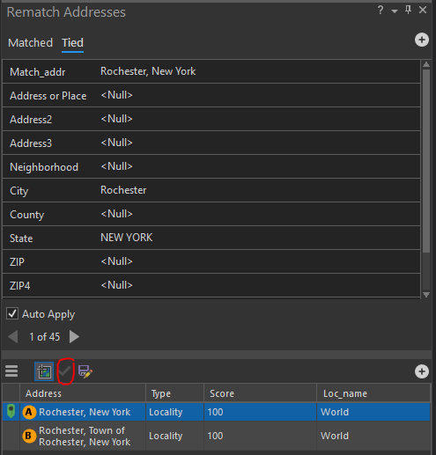
Task: Switch to the Matched tab
Action: coord(30,43)
